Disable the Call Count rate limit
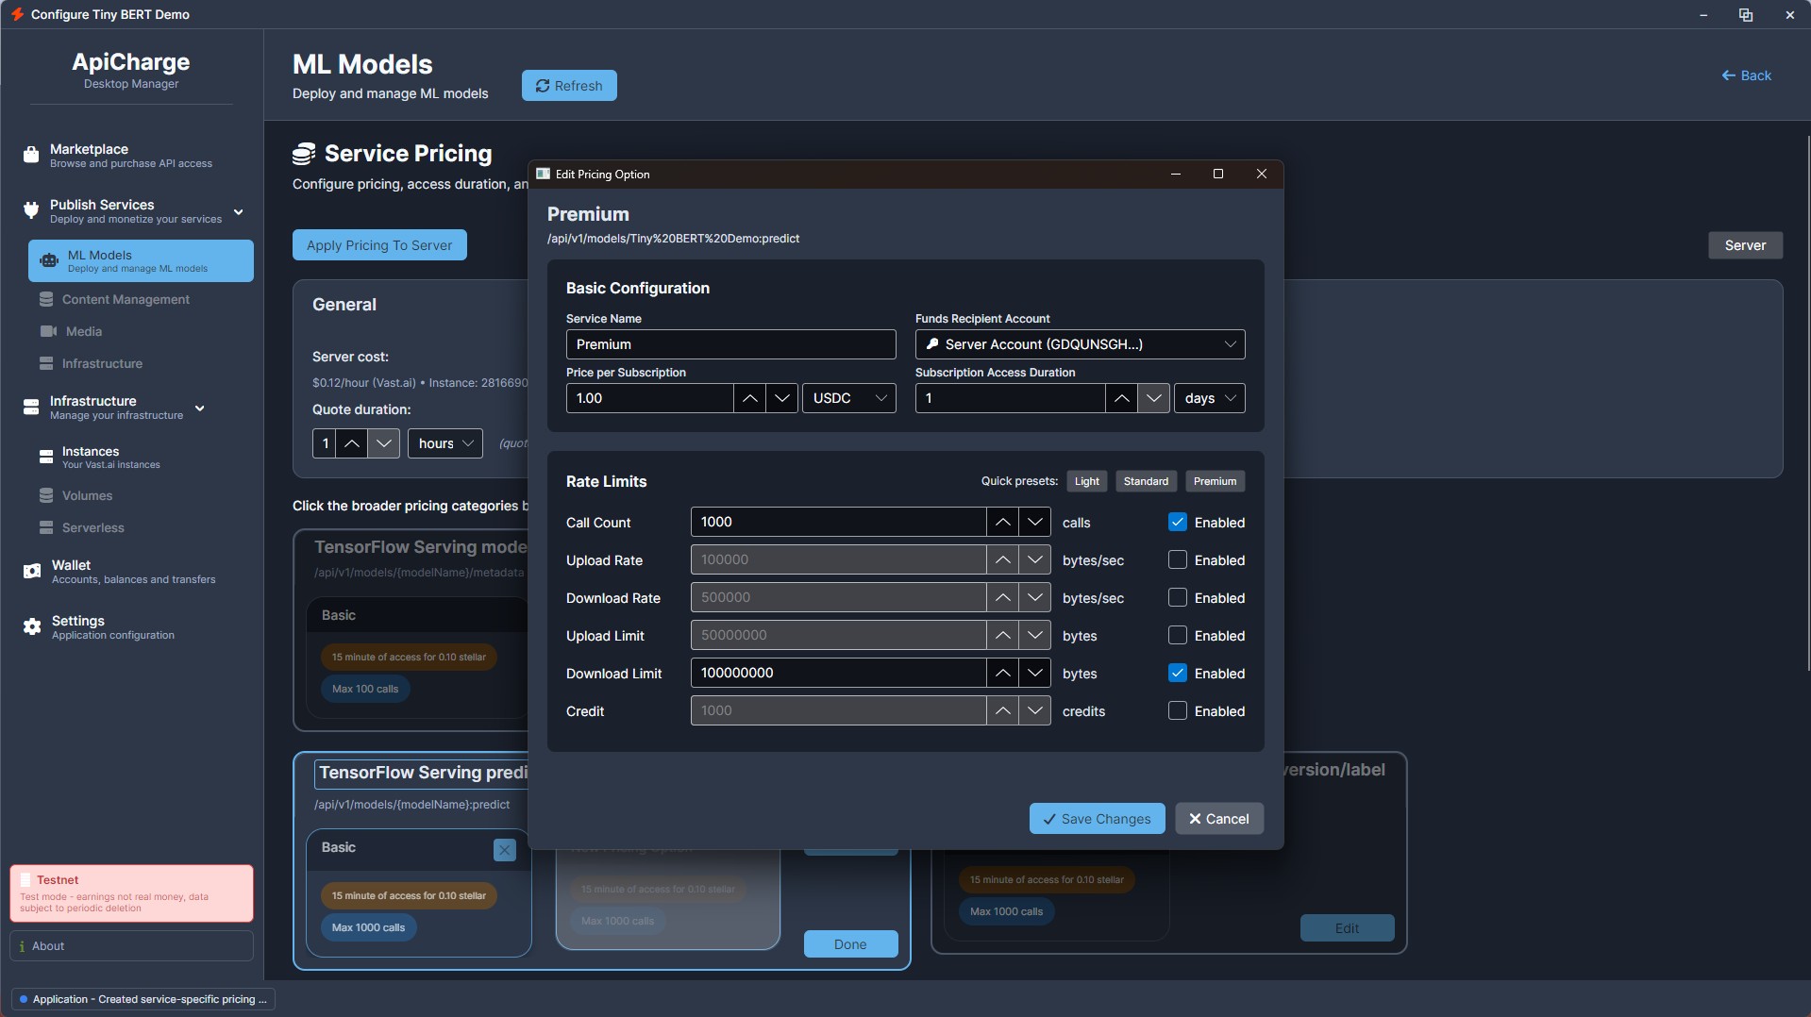 click(x=1177, y=522)
